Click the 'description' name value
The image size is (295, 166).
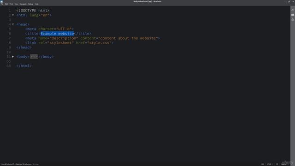[x=64, y=38]
